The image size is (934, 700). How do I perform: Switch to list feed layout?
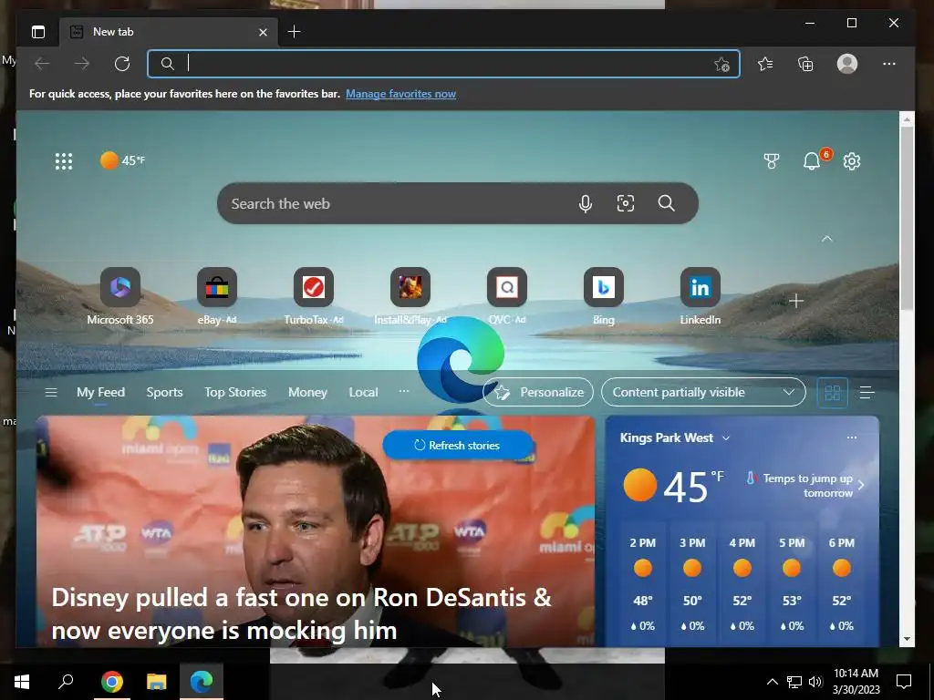(x=867, y=392)
